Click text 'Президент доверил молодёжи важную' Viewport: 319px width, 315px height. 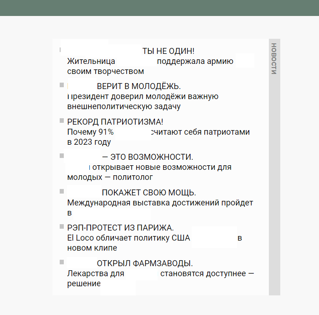click(143, 96)
